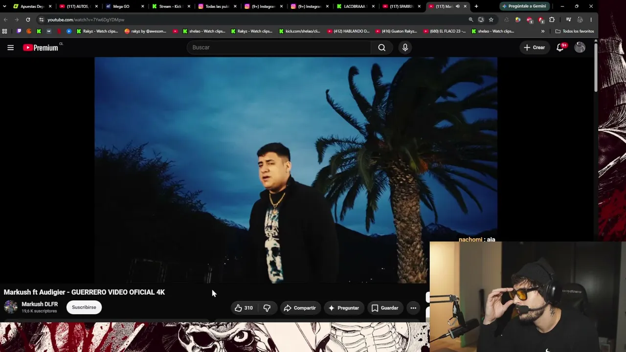Viewport: 626px width, 352px height.
Task: Open the browser zoom magnifier icon
Action: pyautogui.click(x=471, y=20)
